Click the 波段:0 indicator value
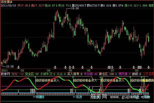 click(x=137, y=74)
